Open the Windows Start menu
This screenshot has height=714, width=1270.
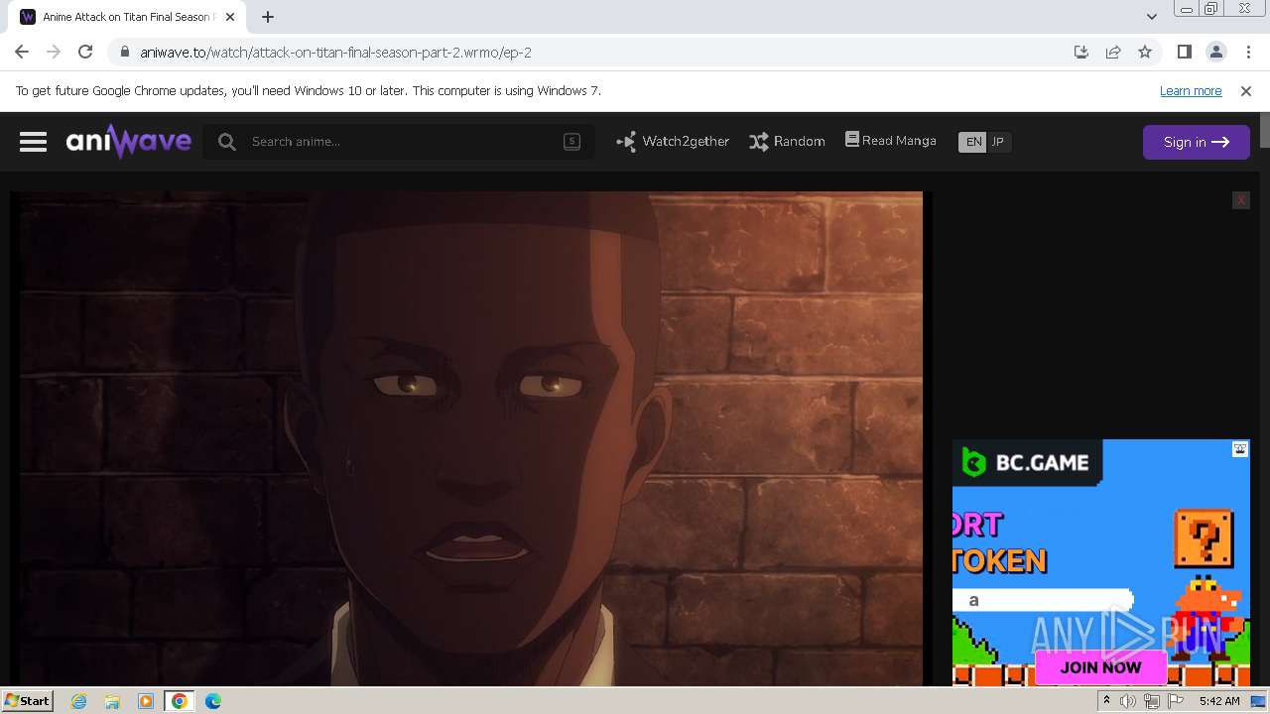point(28,701)
